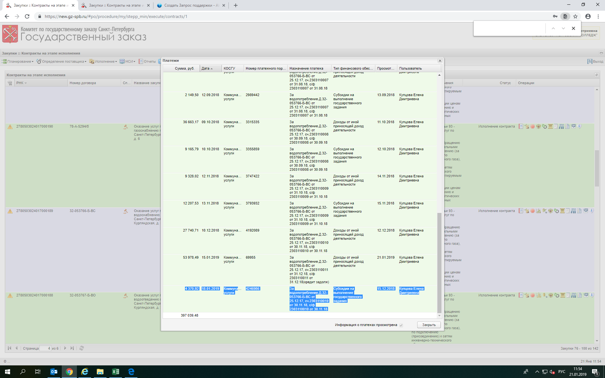Click the payments list scrollbar thumb
Screen dimensions: 605x378
[x=439, y=262]
